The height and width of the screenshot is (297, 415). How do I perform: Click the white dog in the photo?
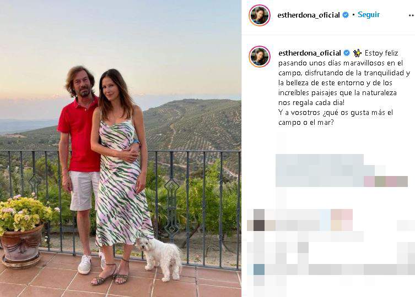tap(160, 257)
